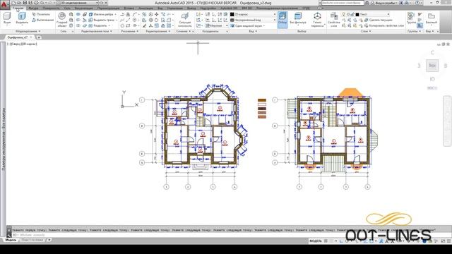
Task: Open the 3D моделирование workspace dropdown
Action: tap(77, 3)
